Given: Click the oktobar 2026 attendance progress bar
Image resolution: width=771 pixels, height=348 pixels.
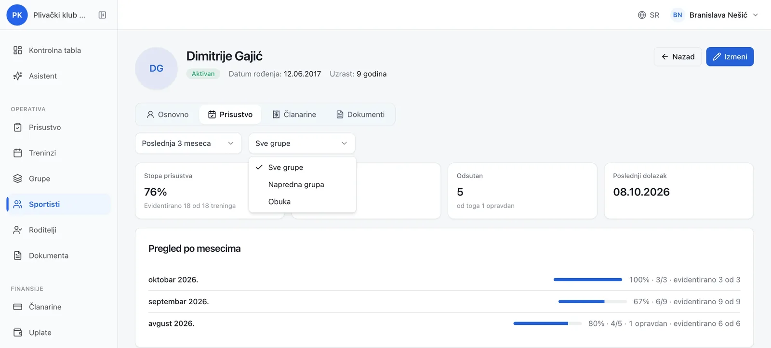Looking at the screenshot, I should (588, 280).
